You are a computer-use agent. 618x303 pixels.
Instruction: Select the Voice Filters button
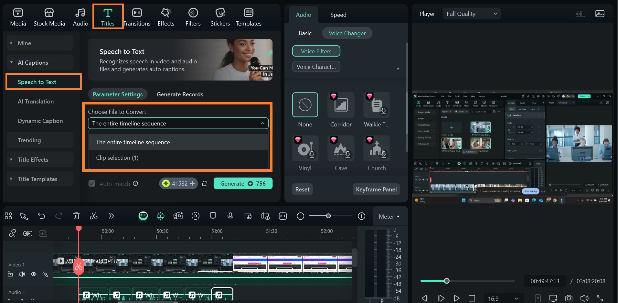[x=316, y=51]
